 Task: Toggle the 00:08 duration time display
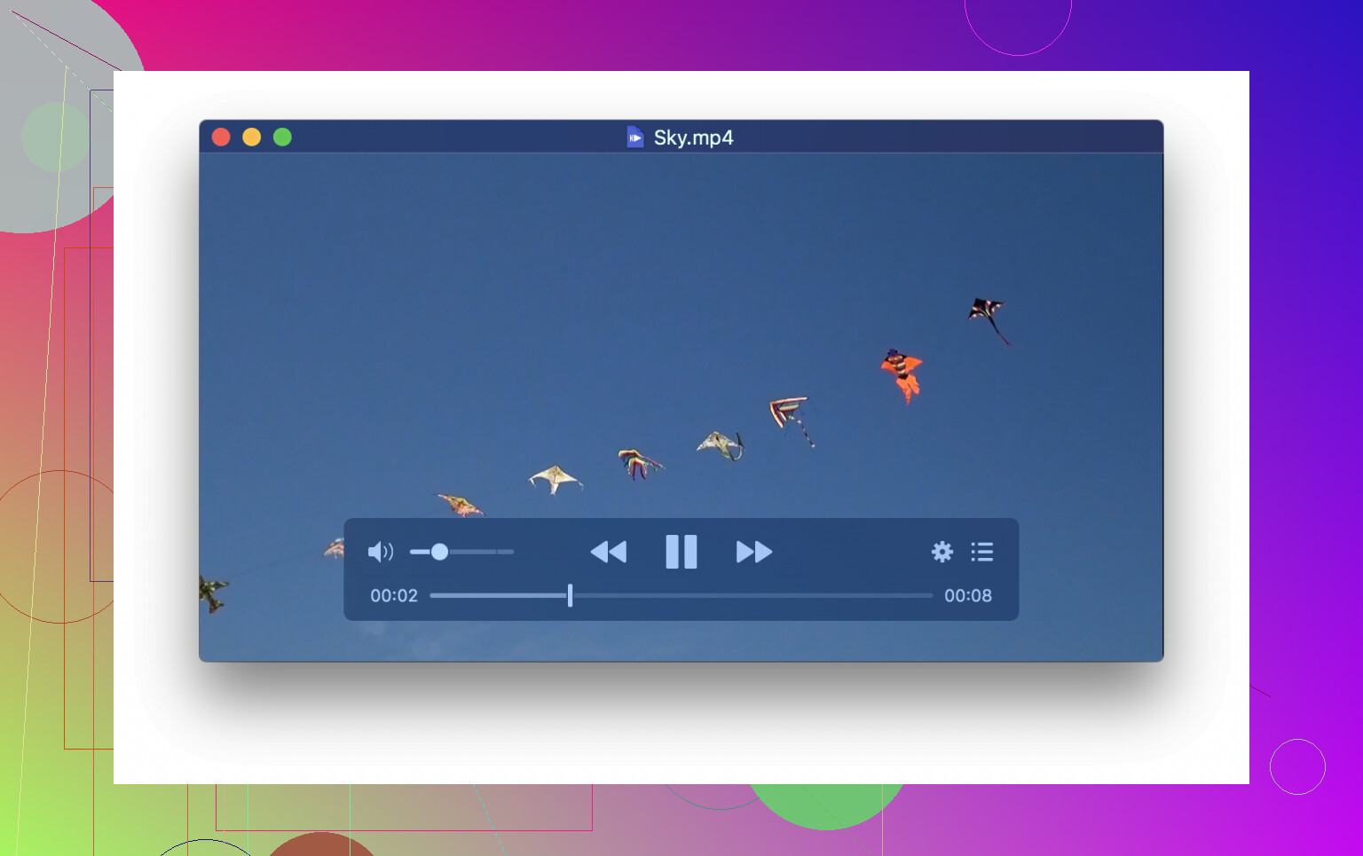click(x=967, y=595)
